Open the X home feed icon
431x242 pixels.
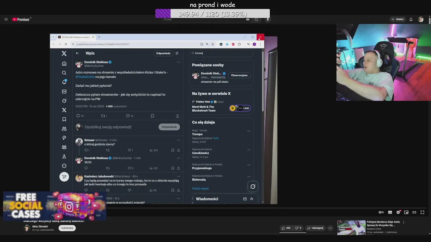coord(64,64)
